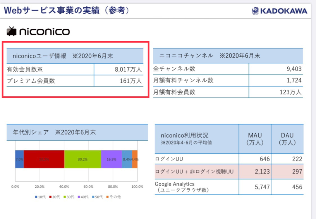Select the '月額有料会員数' row label

click(174, 92)
